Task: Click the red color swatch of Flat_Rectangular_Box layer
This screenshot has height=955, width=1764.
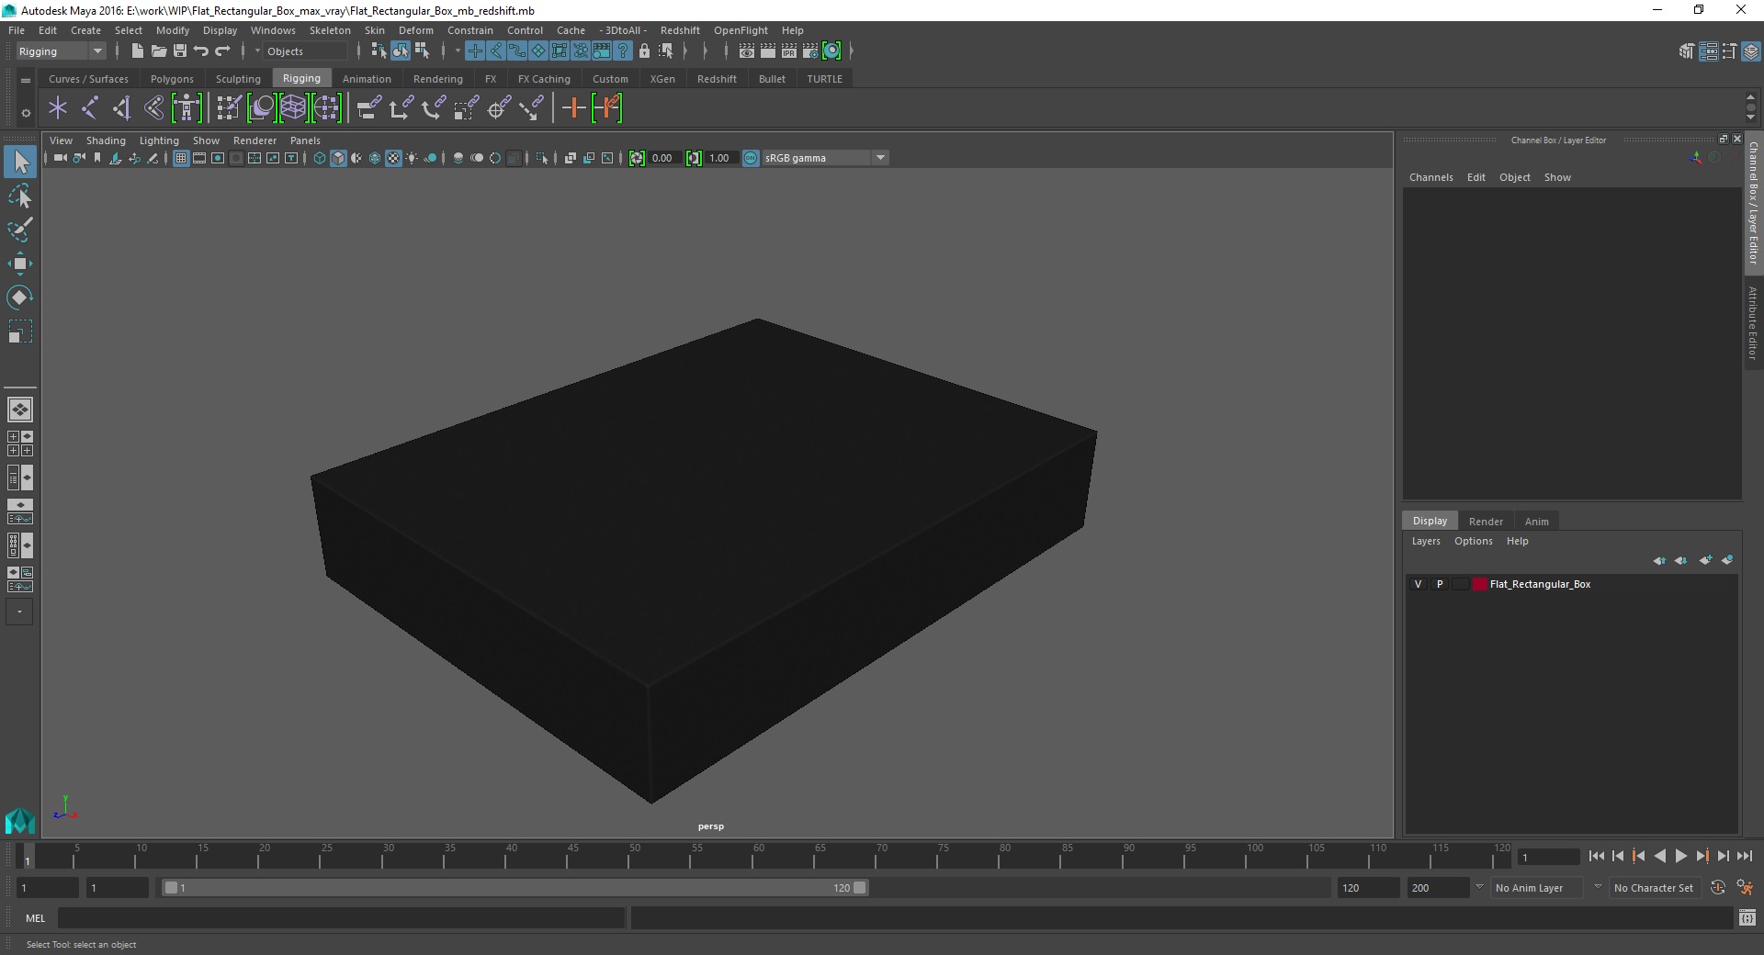Action: pyautogui.click(x=1479, y=584)
